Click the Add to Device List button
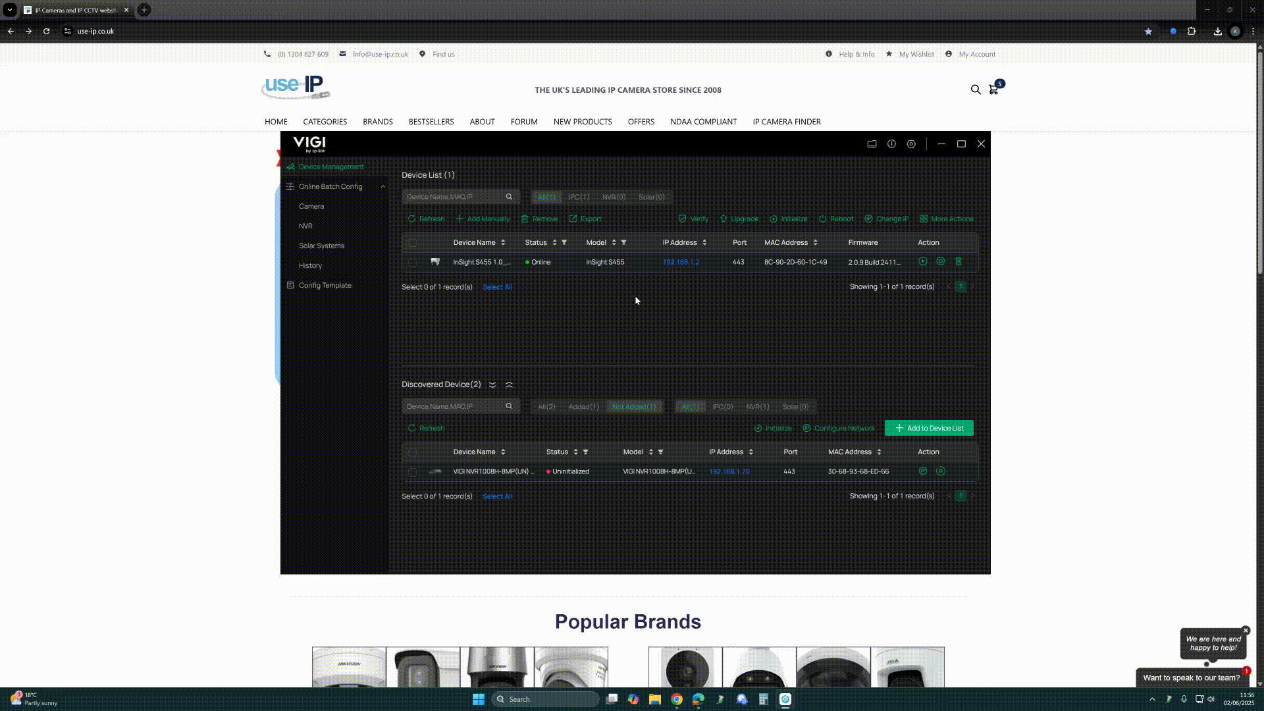The width and height of the screenshot is (1264, 711). [928, 428]
